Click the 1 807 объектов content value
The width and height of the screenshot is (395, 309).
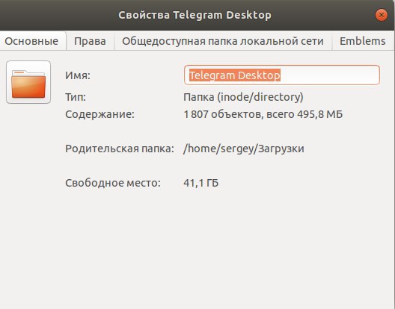263,114
